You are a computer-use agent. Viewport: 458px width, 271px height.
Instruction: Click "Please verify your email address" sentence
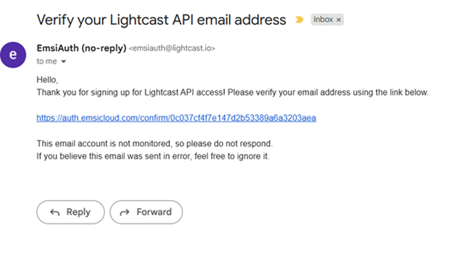(328, 92)
